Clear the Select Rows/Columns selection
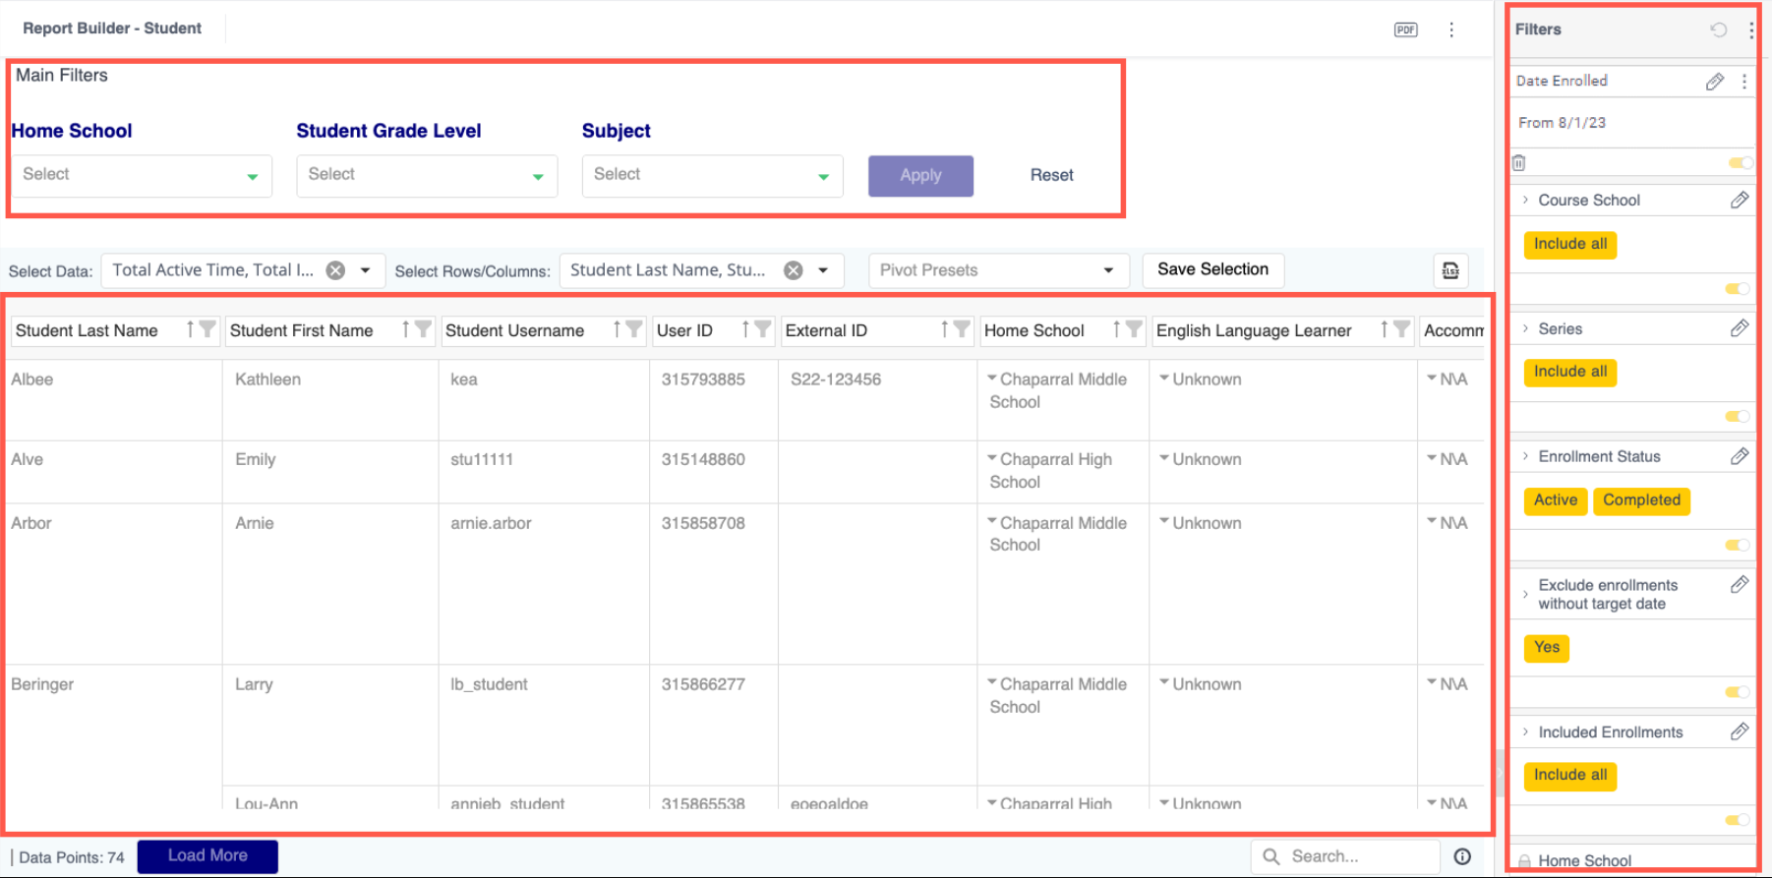1772x878 pixels. [794, 270]
